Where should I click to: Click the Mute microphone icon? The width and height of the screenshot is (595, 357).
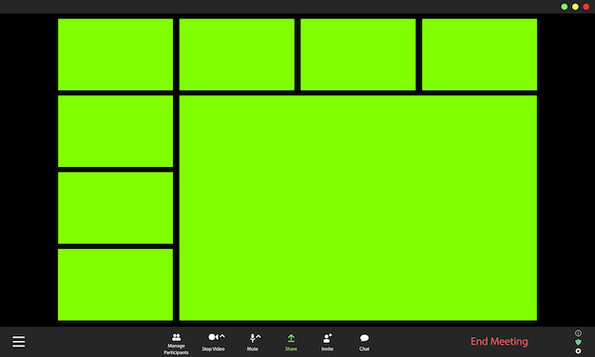click(252, 338)
